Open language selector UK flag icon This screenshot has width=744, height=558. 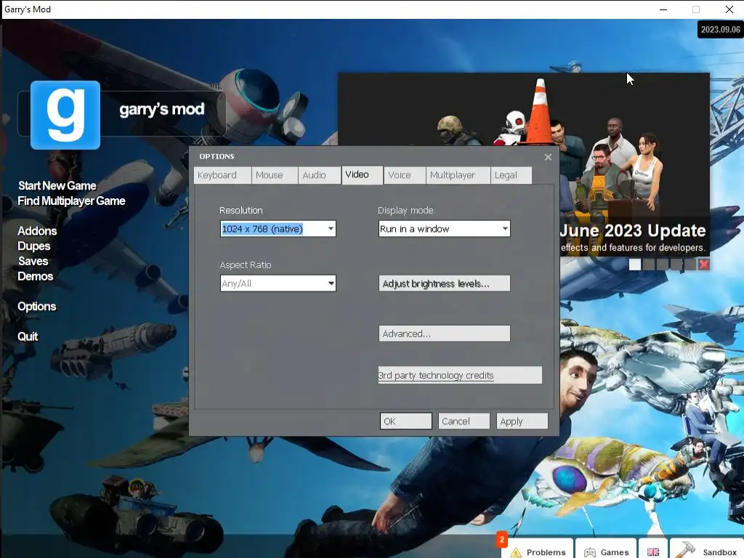point(653,551)
